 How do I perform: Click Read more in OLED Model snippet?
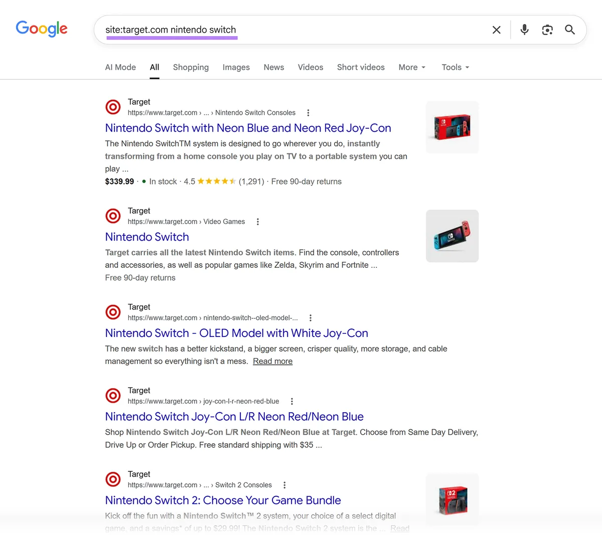(x=272, y=362)
